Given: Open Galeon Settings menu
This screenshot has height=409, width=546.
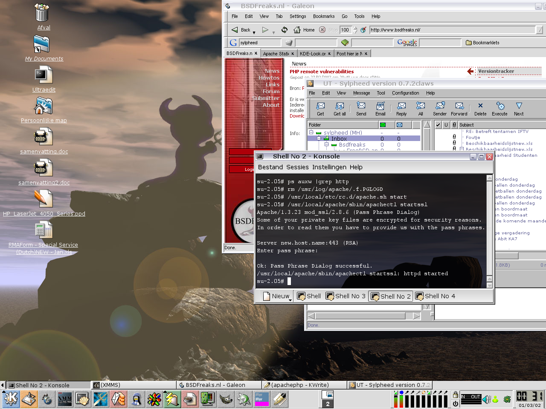Looking at the screenshot, I should 298,16.
